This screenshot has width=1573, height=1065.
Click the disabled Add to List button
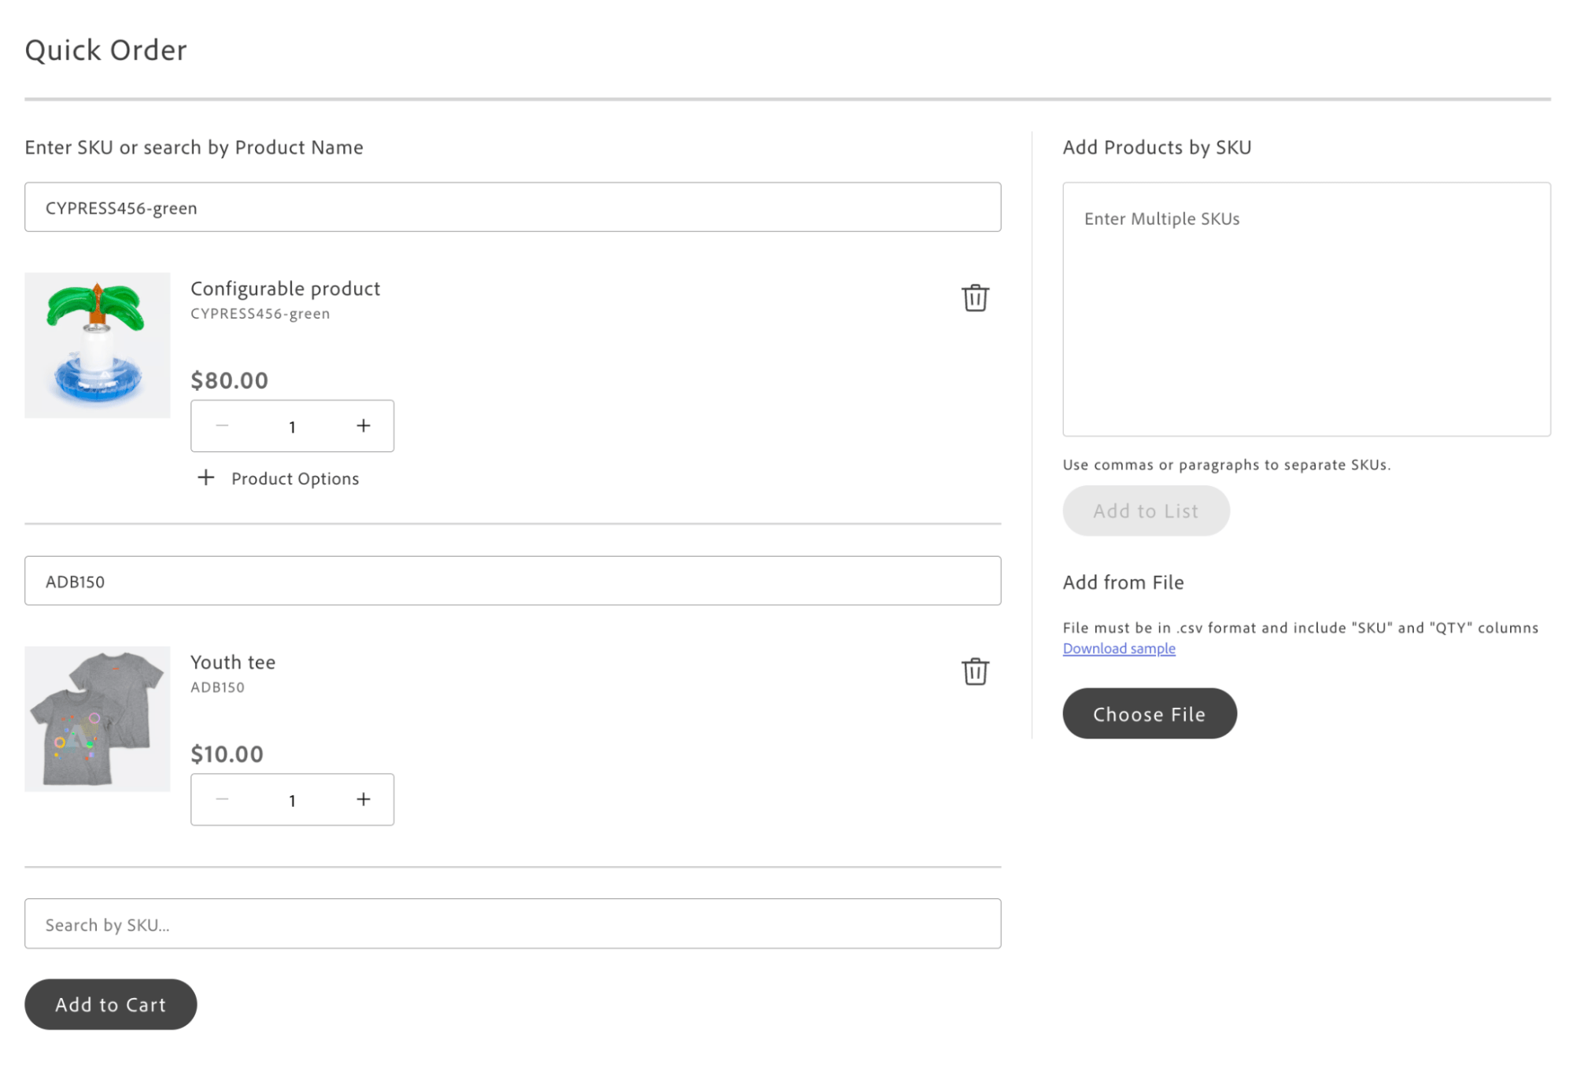(1145, 510)
